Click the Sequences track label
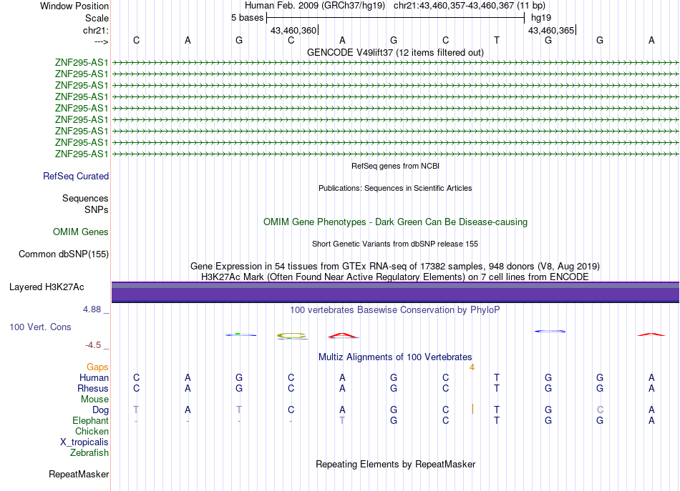680x491 pixels. click(85, 198)
